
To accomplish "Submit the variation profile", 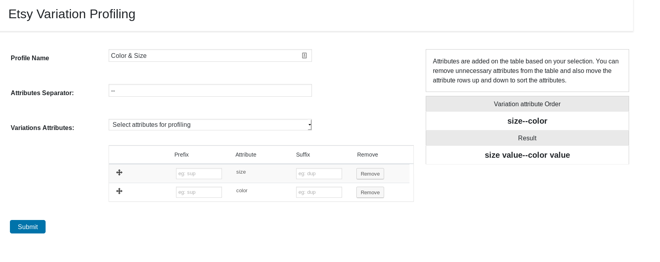I will tap(28, 227).
